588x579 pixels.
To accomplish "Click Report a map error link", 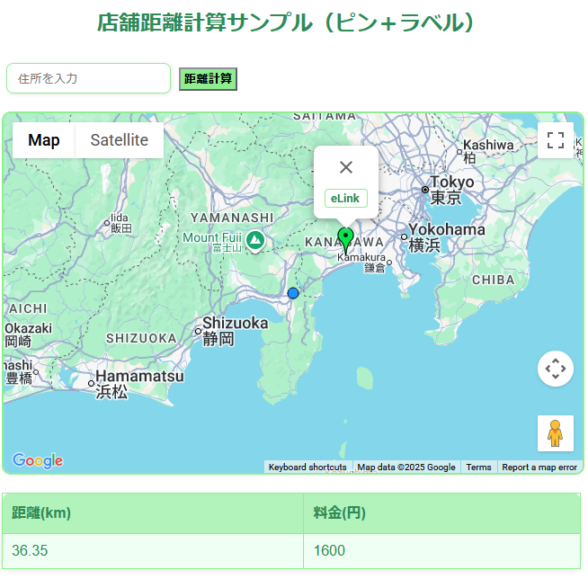I will tap(539, 468).
